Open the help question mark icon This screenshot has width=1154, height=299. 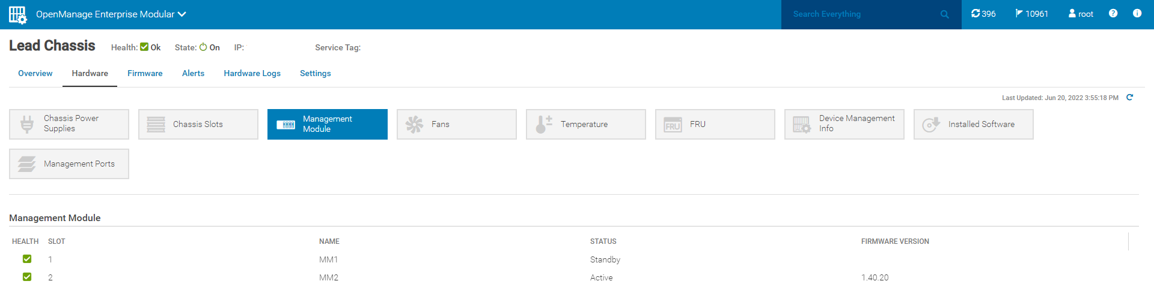1113,13
